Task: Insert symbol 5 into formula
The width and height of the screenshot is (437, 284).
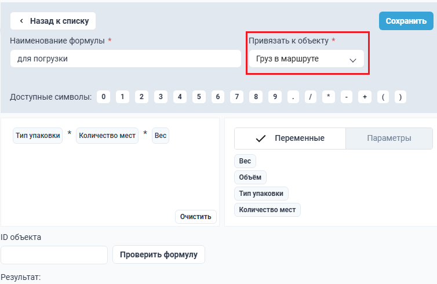Action: (199, 97)
